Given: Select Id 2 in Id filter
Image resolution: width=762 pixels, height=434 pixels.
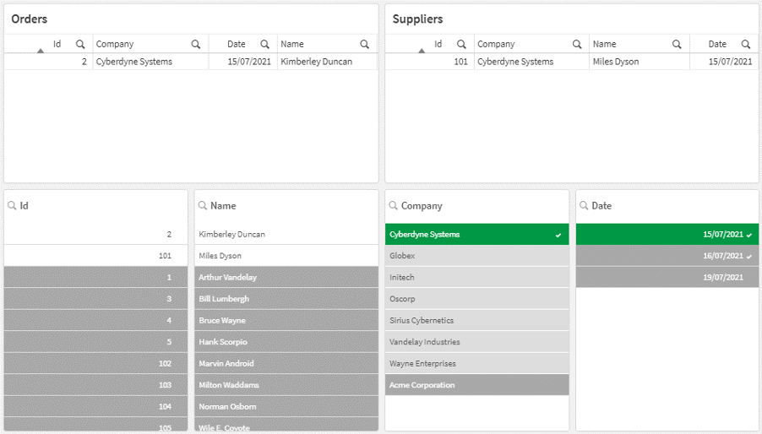Looking at the screenshot, I should (95, 235).
